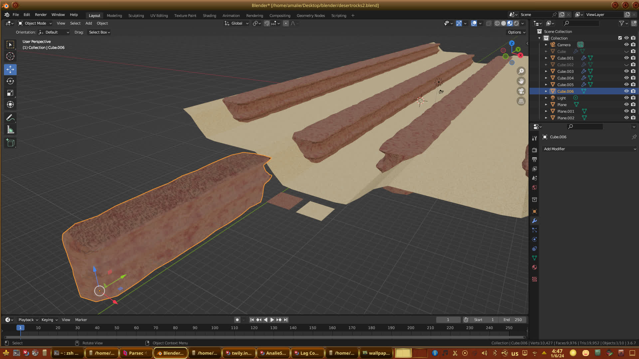Select the Add Cube tool

click(x=10, y=143)
